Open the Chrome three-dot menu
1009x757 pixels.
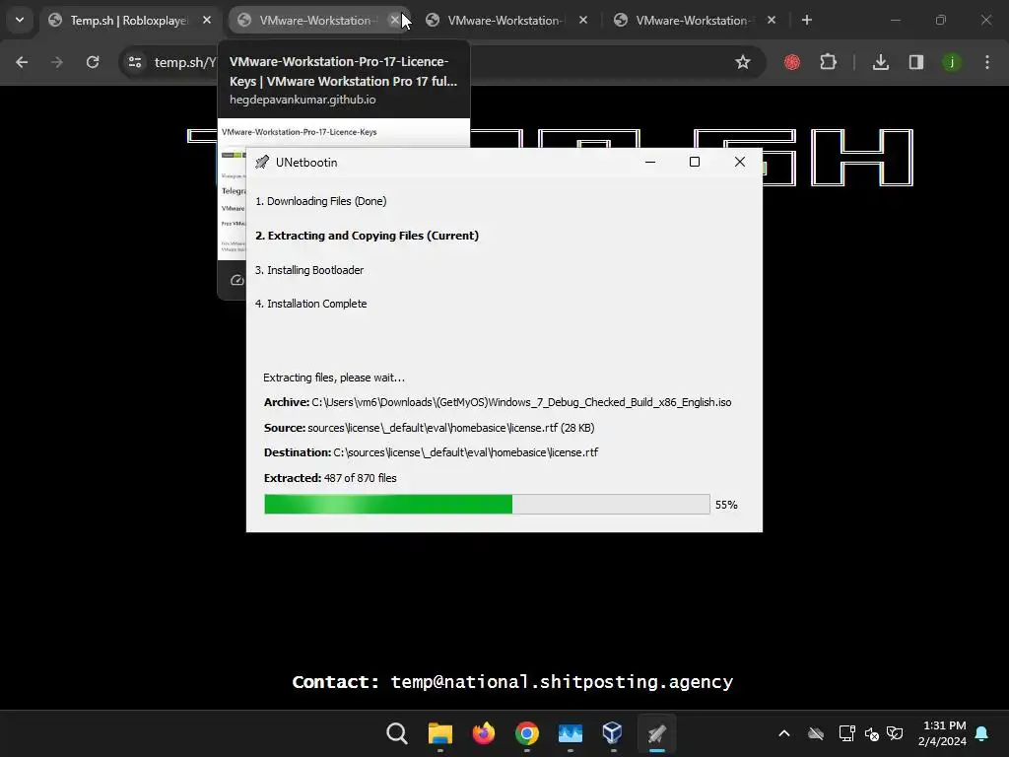(x=987, y=62)
